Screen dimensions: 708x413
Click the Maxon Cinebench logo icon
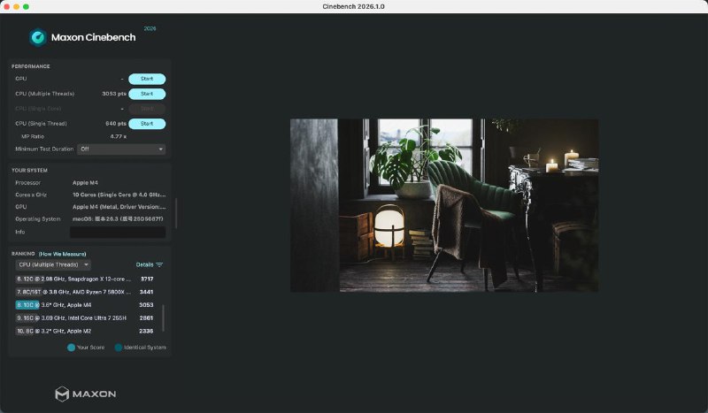[x=38, y=37]
